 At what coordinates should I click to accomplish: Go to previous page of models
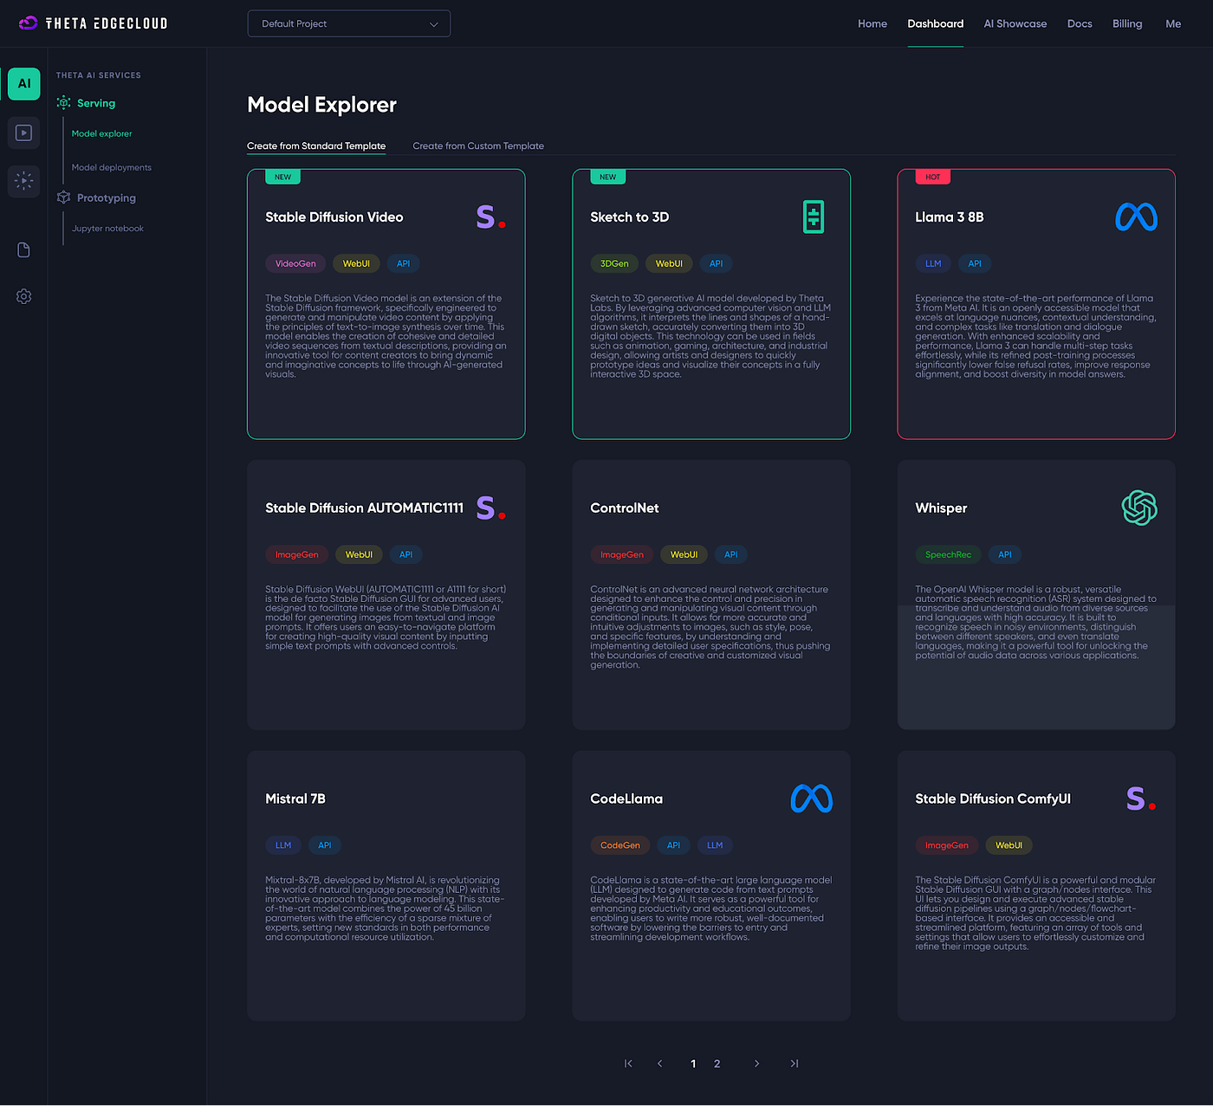coord(660,1064)
